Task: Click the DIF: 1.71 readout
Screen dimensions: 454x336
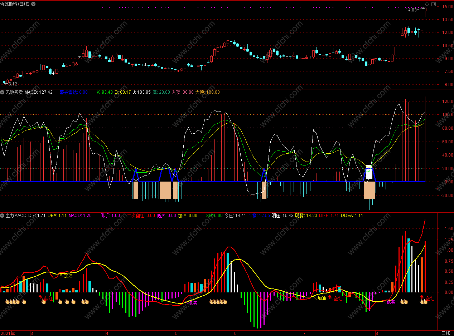Action: 37,216
